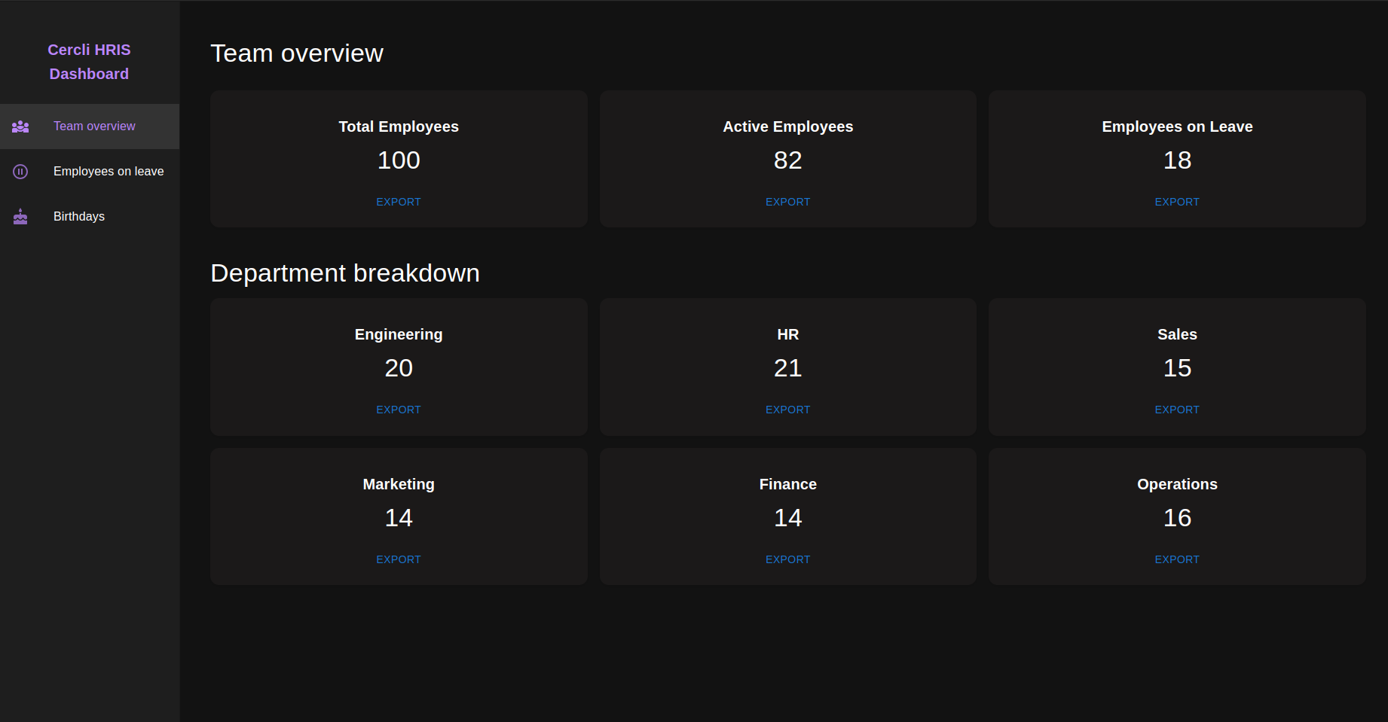This screenshot has width=1388, height=722.
Task: Export the Active Employees data
Action: click(787, 201)
